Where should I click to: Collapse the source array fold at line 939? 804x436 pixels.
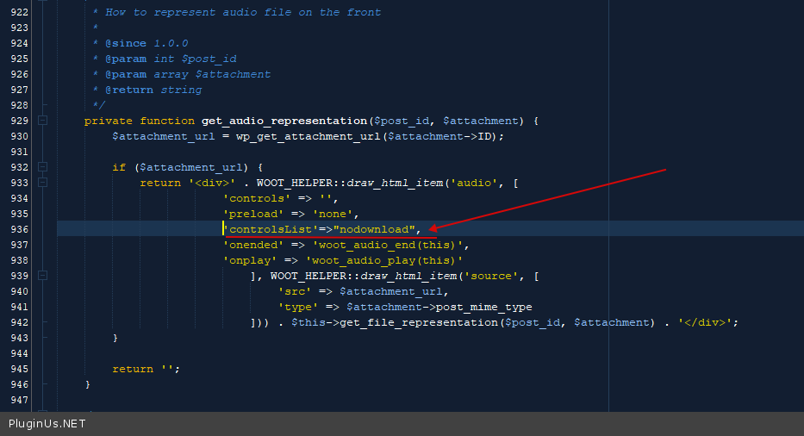(42, 276)
